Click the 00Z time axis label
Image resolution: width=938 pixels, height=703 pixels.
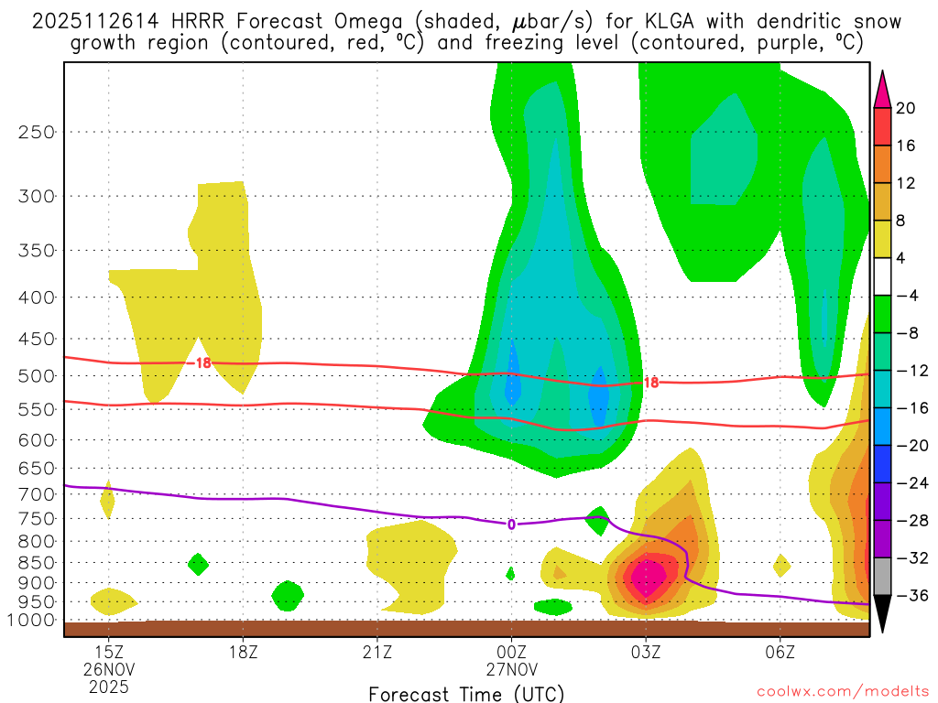coord(511,652)
